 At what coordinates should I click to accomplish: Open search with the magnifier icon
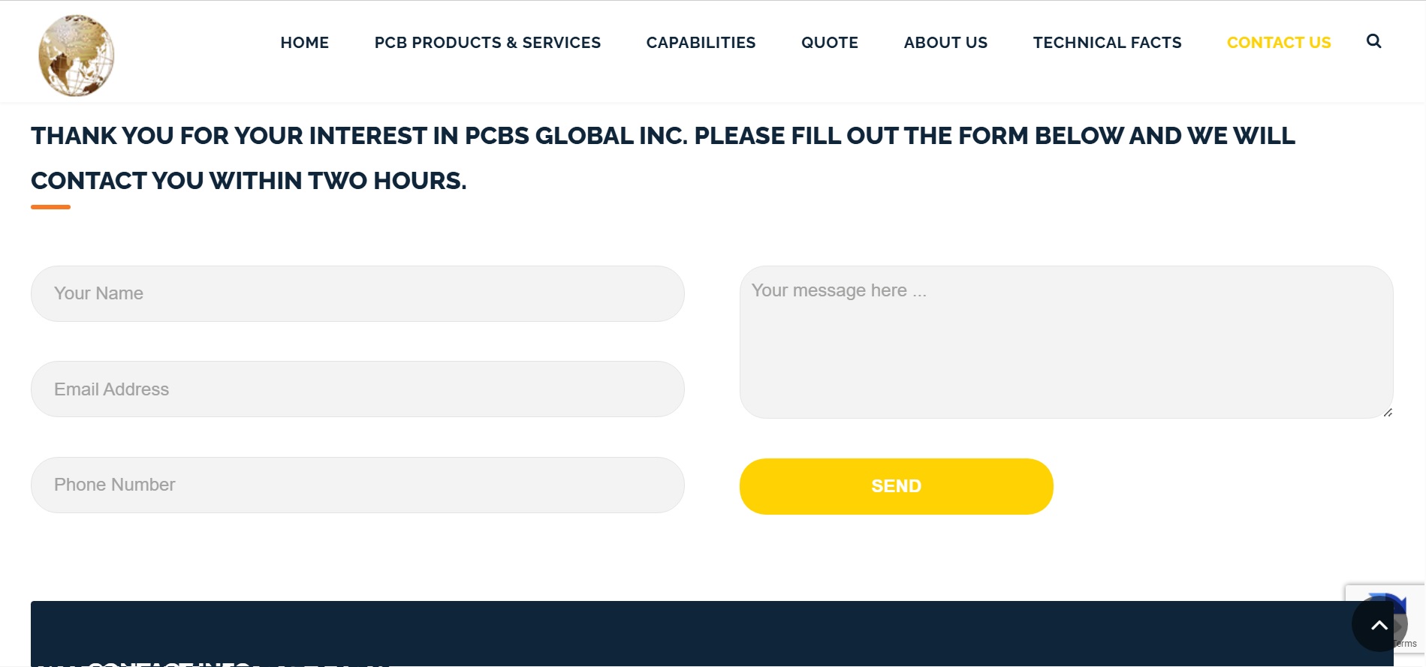[x=1373, y=41]
